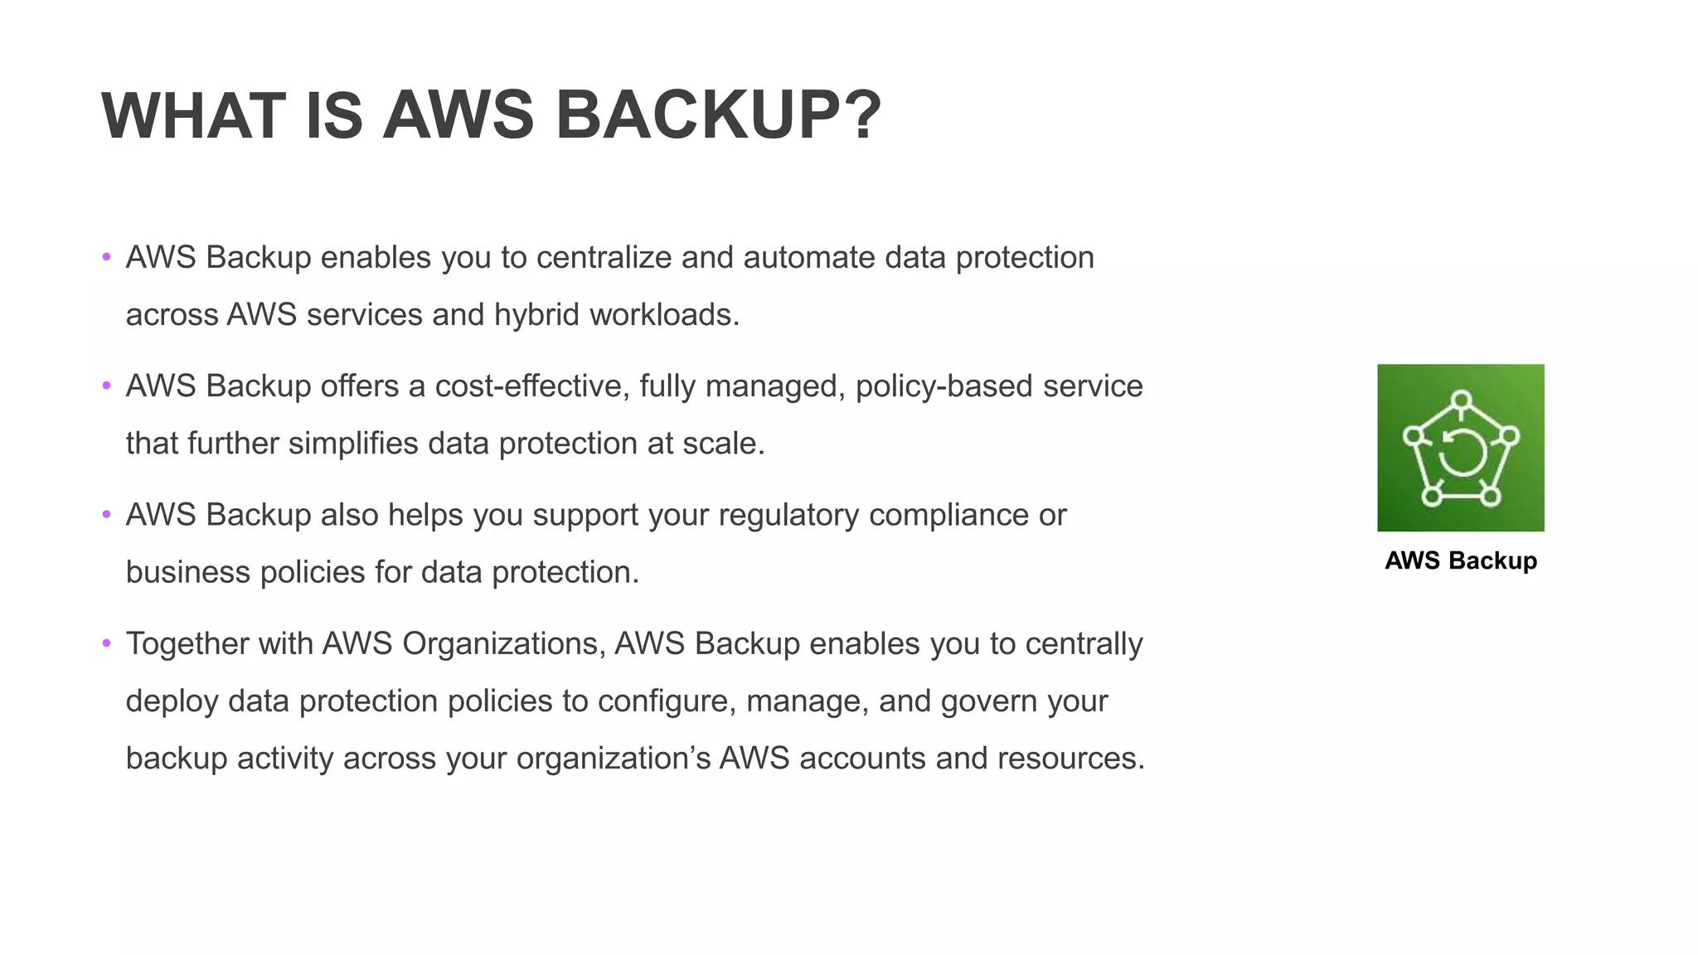Image resolution: width=1698 pixels, height=955 pixels.
Task: Click the second purple bullet point
Action: [106, 385]
